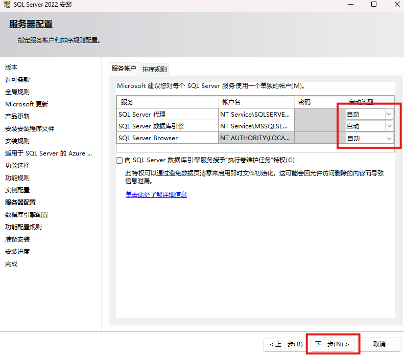The image size is (404, 355).
Task: Click the account name field for SQL Server 代理
Action: pyautogui.click(x=255, y=114)
